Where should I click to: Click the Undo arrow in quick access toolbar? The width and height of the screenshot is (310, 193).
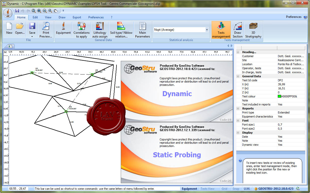click(x=23, y=11)
